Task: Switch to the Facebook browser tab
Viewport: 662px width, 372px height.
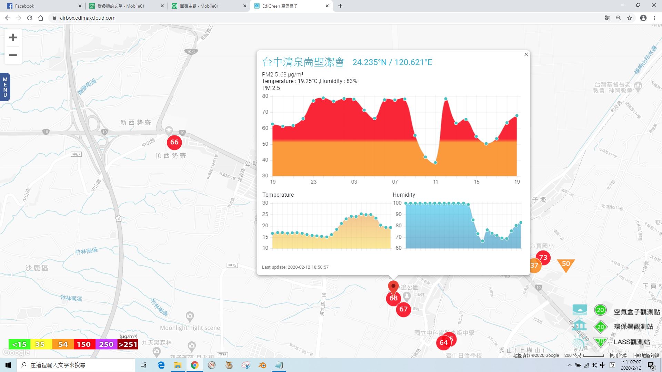Action: (43, 6)
